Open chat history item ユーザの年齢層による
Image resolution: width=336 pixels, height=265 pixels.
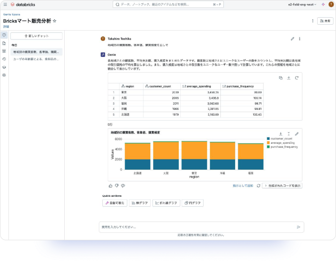point(36,58)
